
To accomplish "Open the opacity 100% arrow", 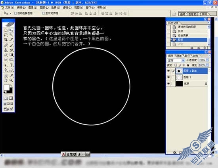I will point(207,60).
